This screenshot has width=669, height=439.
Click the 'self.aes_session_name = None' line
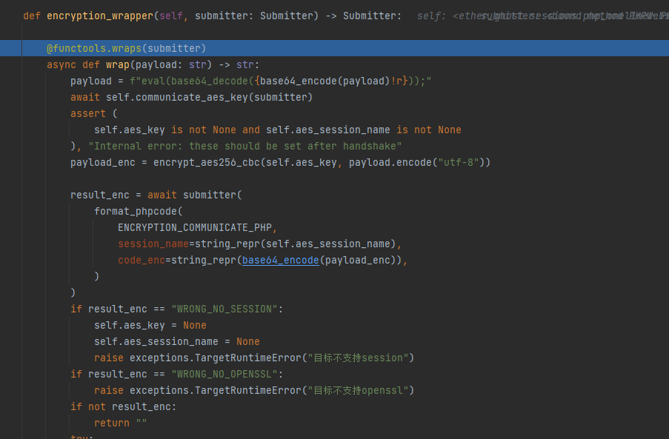point(177,341)
